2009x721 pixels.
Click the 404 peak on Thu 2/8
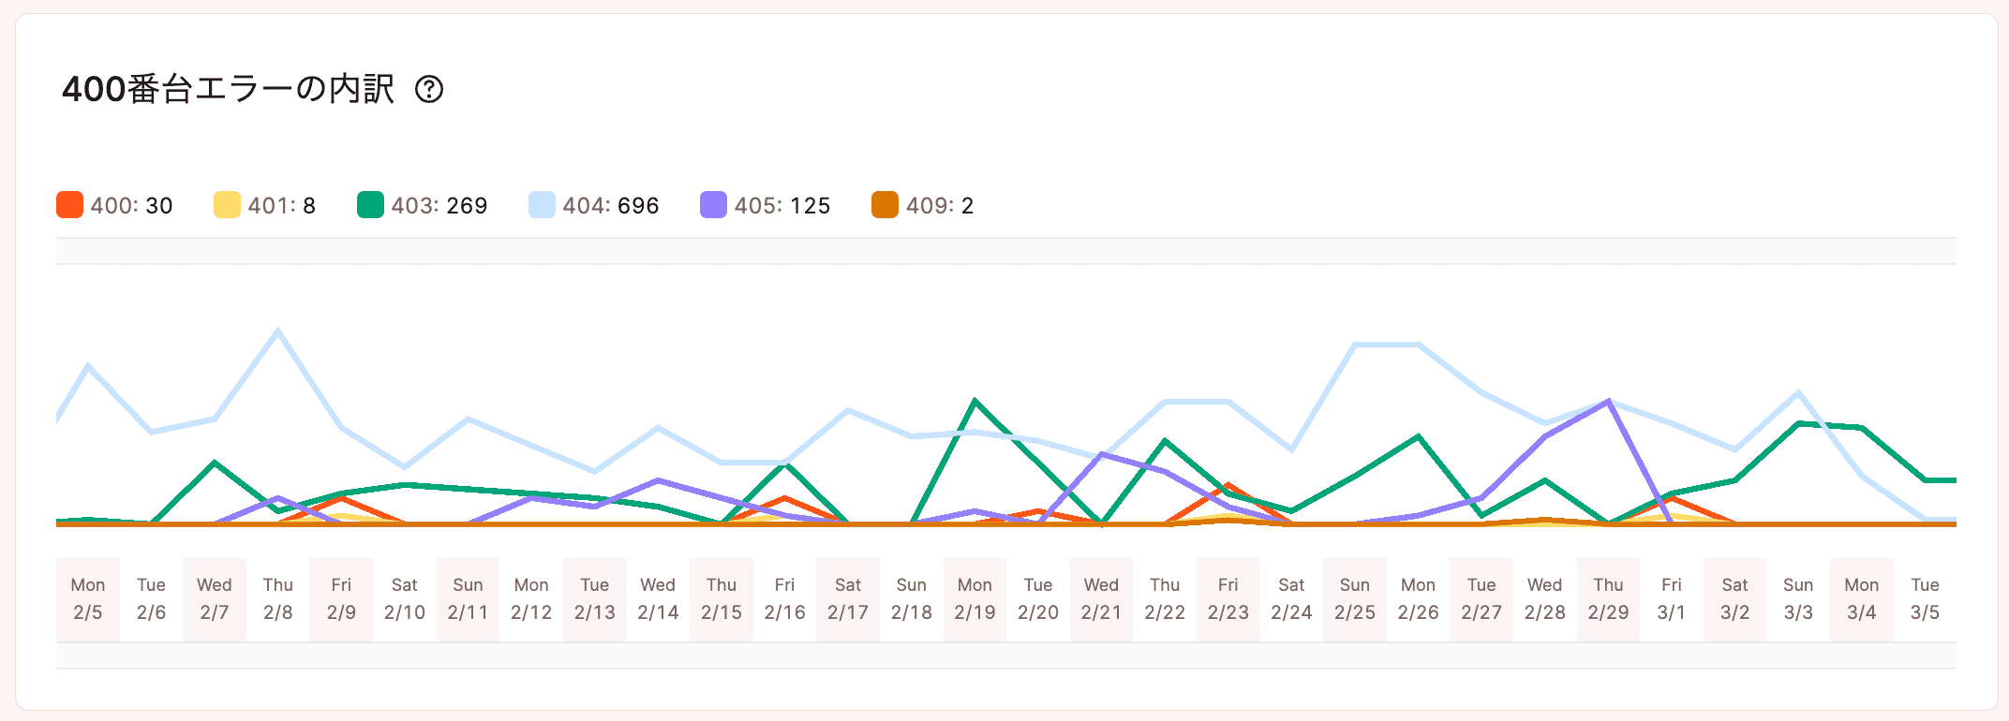pos(278,331)
